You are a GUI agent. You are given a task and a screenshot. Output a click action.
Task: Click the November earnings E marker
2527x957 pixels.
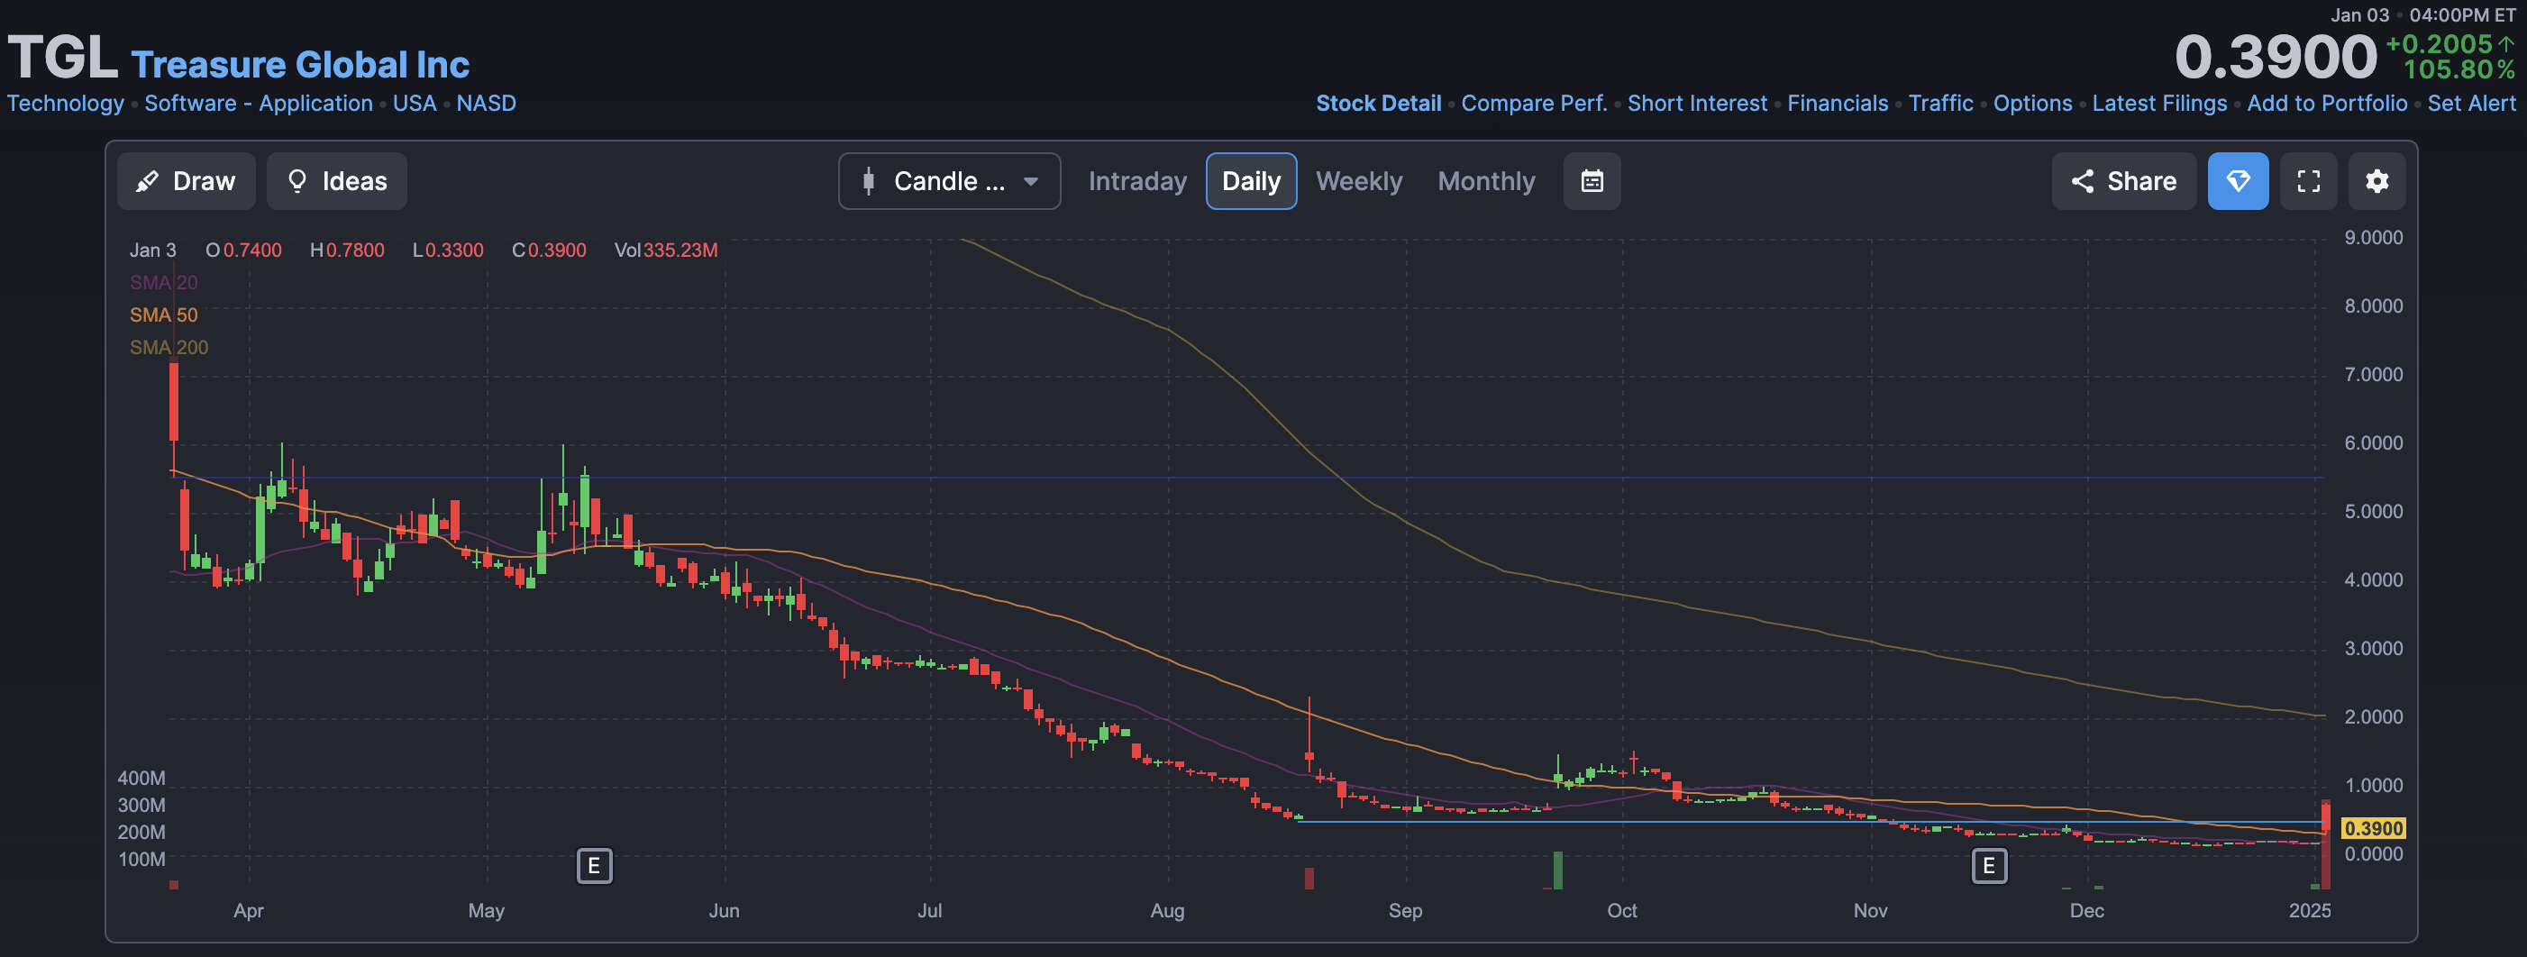tap(1988, 866)
